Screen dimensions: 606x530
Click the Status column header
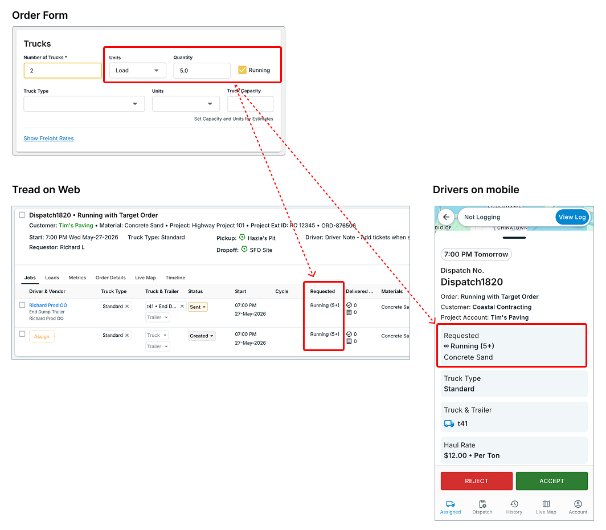pyautogui.click(x=195, y=291)
